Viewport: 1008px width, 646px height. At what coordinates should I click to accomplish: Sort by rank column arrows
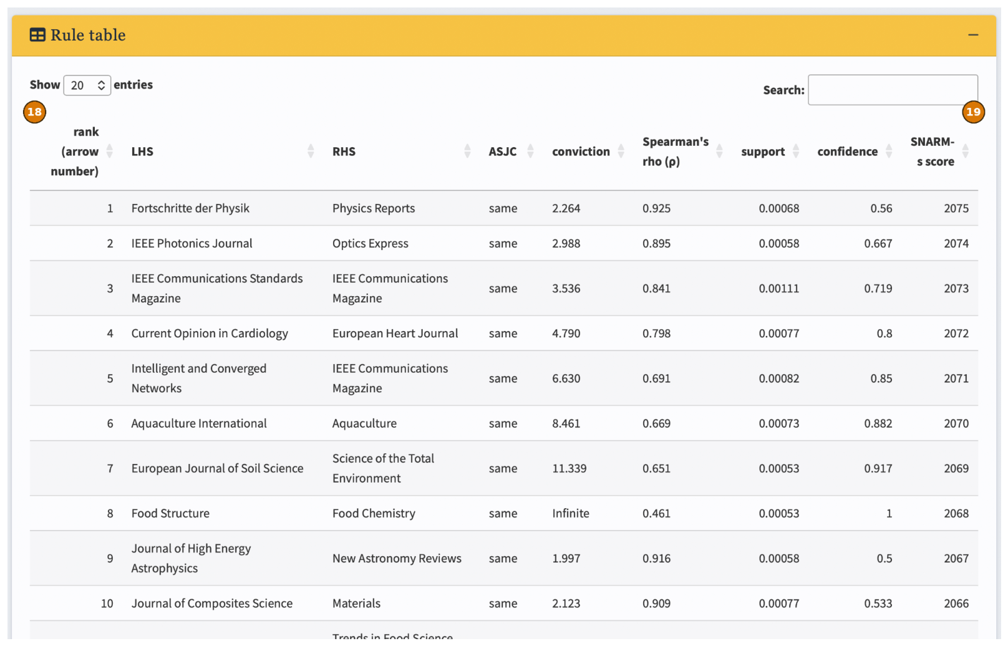(x=110, y=151)
